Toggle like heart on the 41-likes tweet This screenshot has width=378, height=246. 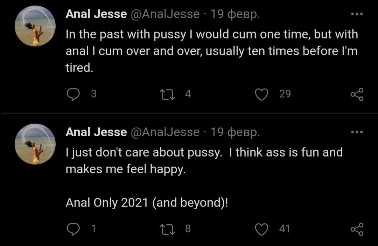coord(261,229)
